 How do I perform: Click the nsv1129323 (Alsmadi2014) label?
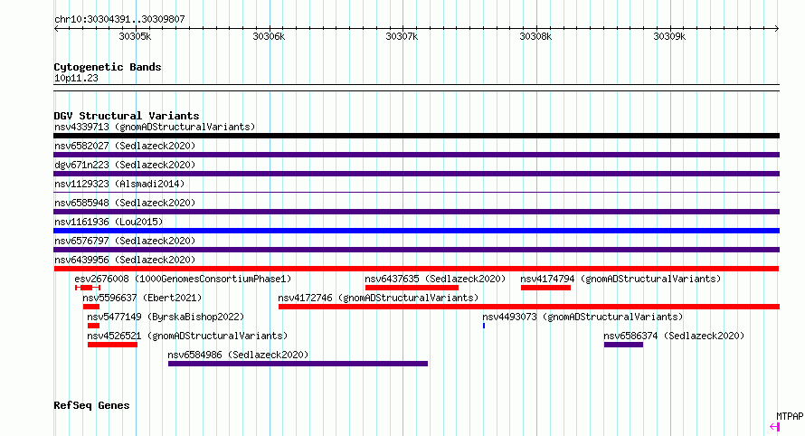[x=119, y=184]
